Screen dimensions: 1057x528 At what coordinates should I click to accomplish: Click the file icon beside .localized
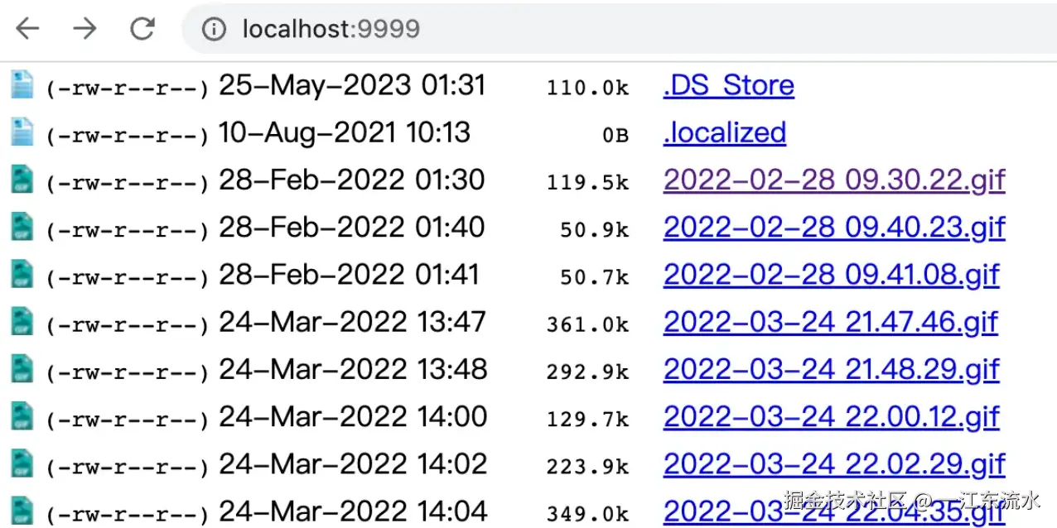[22, 132]
